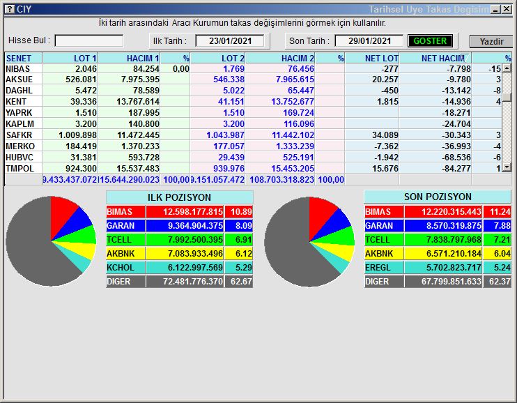517x403 pixels.
Task: Click the help question mark icon in title bar
Action: [10, 9]
